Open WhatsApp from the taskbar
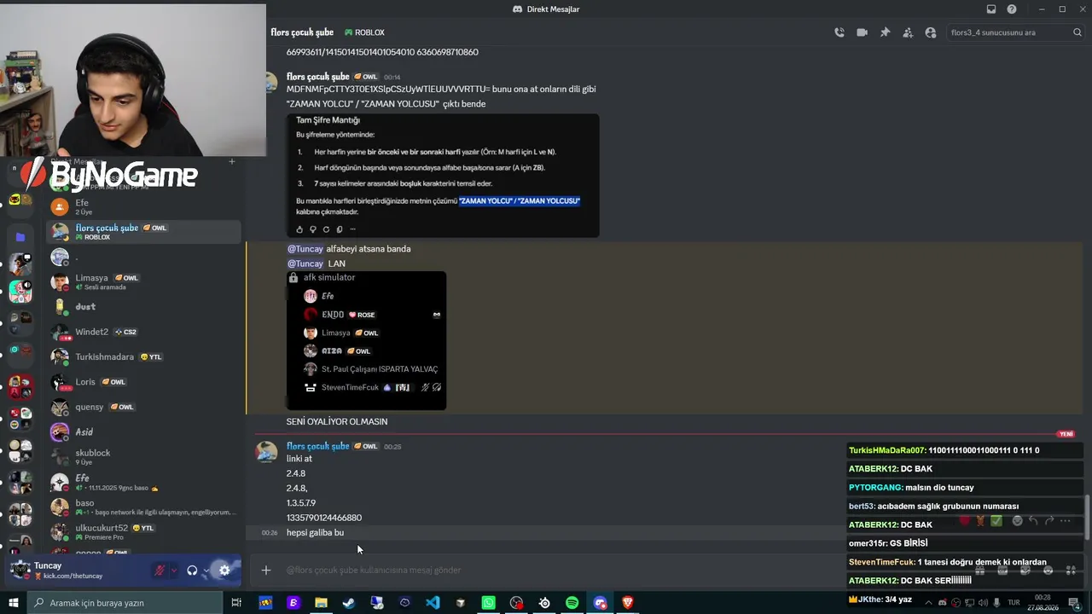 pyautogui.click(x=488, y=603)
